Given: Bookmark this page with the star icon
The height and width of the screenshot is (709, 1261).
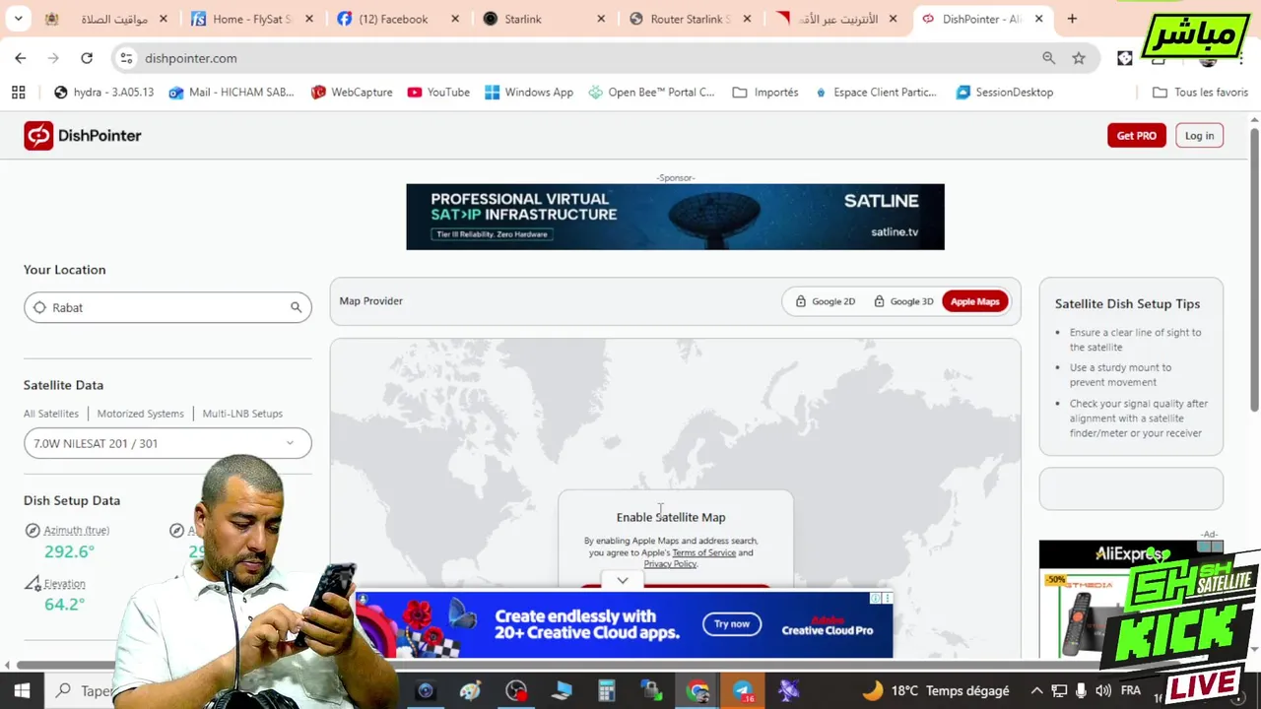Looking at the screenshot, I should pos(1079,58).
